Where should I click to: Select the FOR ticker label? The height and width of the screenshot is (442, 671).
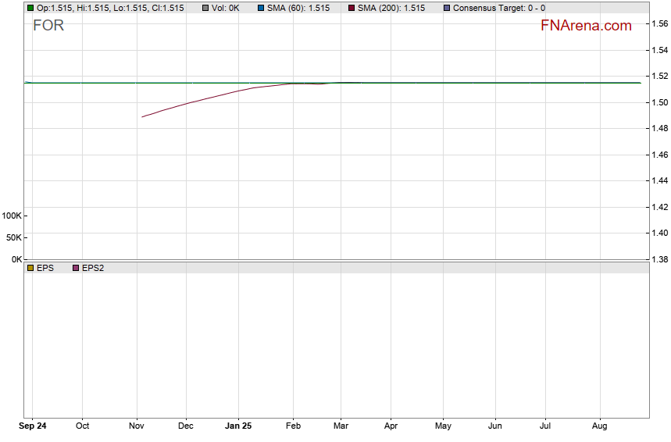pos(48,26)
